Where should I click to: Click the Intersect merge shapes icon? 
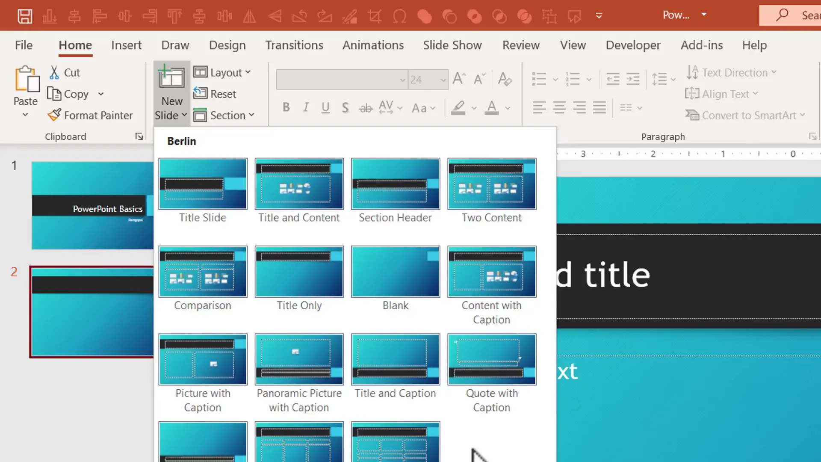pos(499,16)
